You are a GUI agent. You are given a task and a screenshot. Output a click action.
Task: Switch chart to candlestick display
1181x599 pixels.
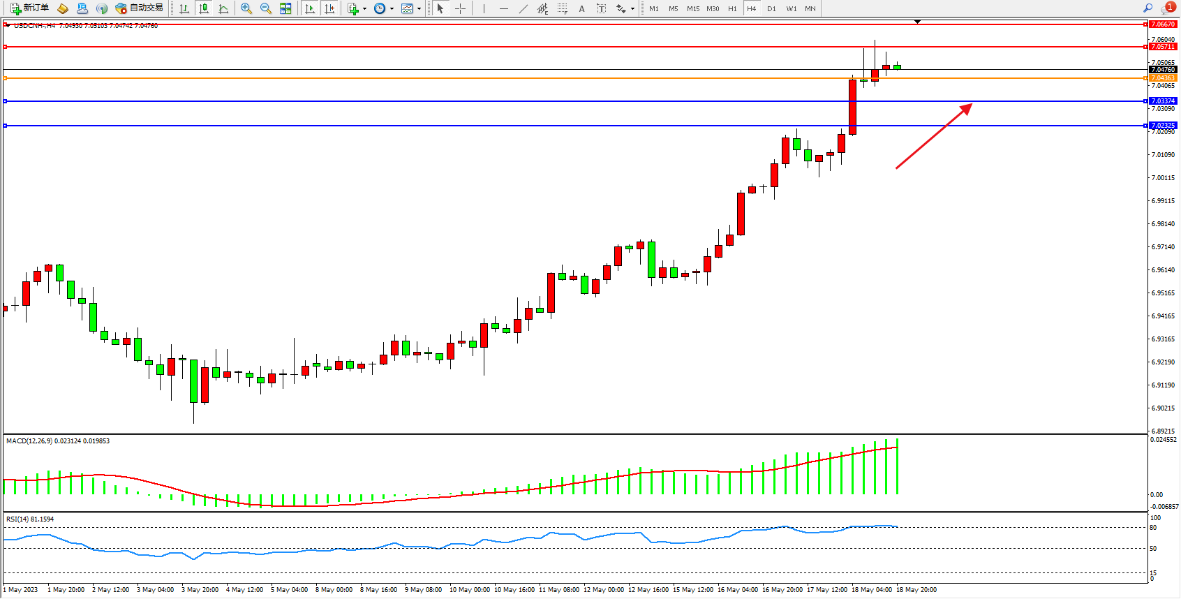coord(204,8)
